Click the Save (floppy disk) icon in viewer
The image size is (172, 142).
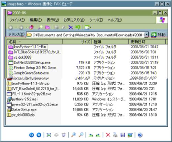122,135
